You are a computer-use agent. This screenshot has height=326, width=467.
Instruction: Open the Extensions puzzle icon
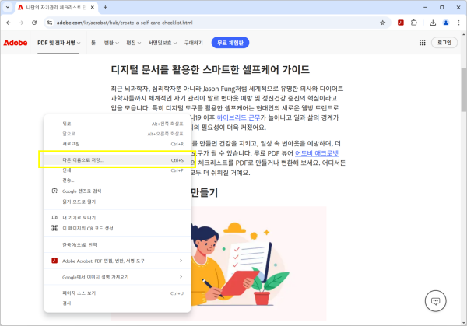click(x=414, y=23)
